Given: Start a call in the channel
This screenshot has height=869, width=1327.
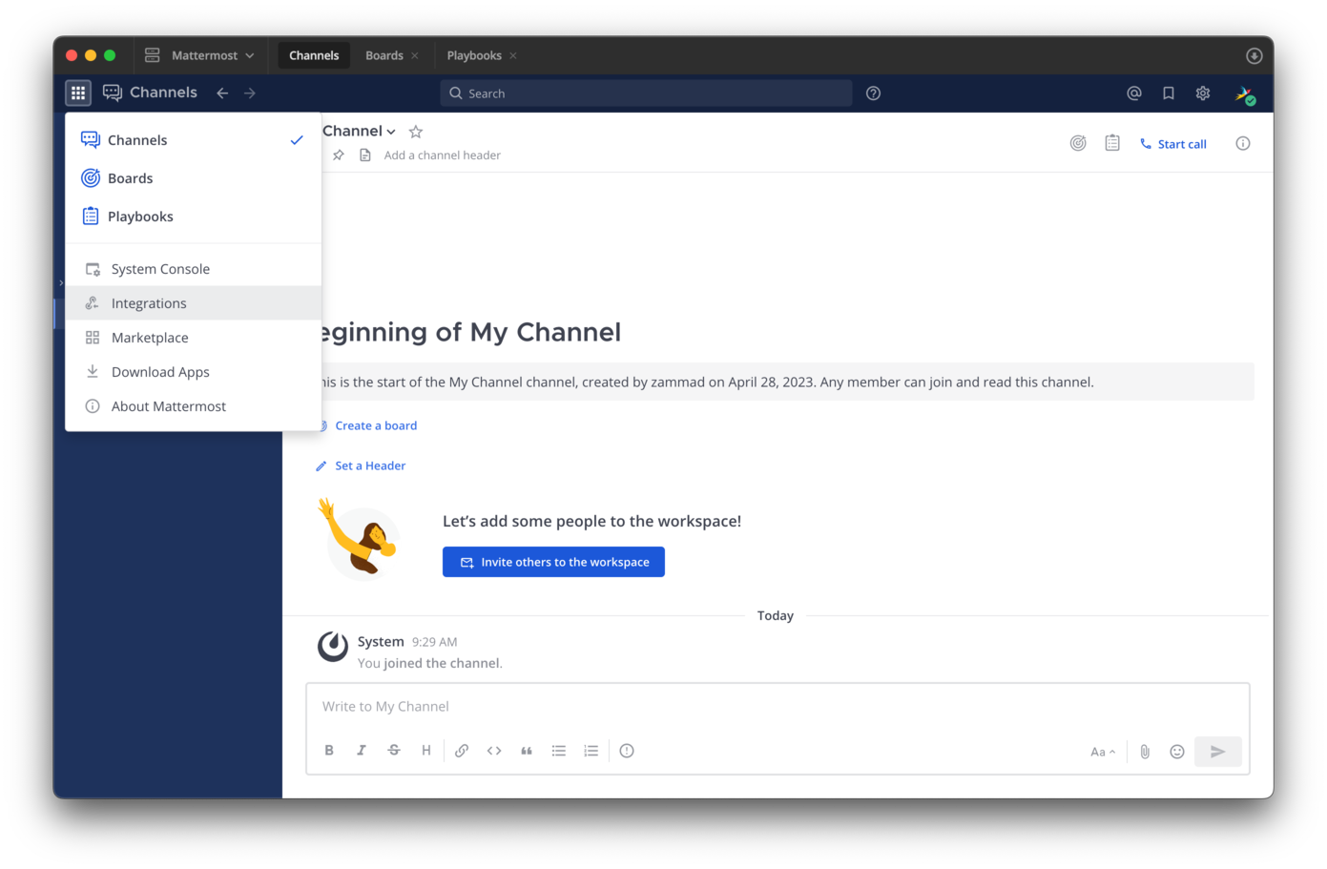Looking at the screenshot, I should click(x=1173, y=144).
